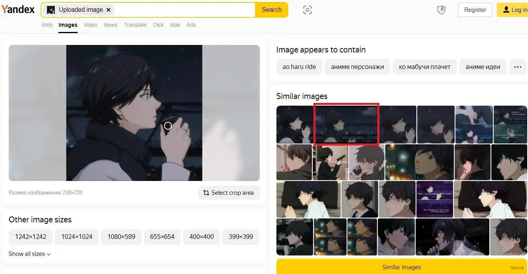This screenshot has width=528, height=274.
Task: Remove the Uploaded image chip with X
Action: tap(108, 10)
